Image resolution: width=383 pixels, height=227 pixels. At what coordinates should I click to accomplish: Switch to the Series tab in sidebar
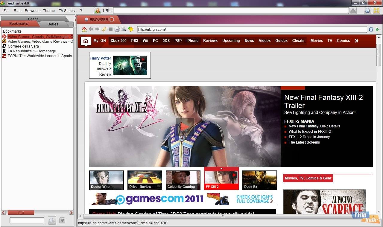pyautogui.click(x=53, y=24)
